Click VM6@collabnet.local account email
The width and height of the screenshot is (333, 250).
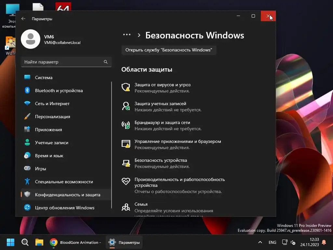pos(62,43)
